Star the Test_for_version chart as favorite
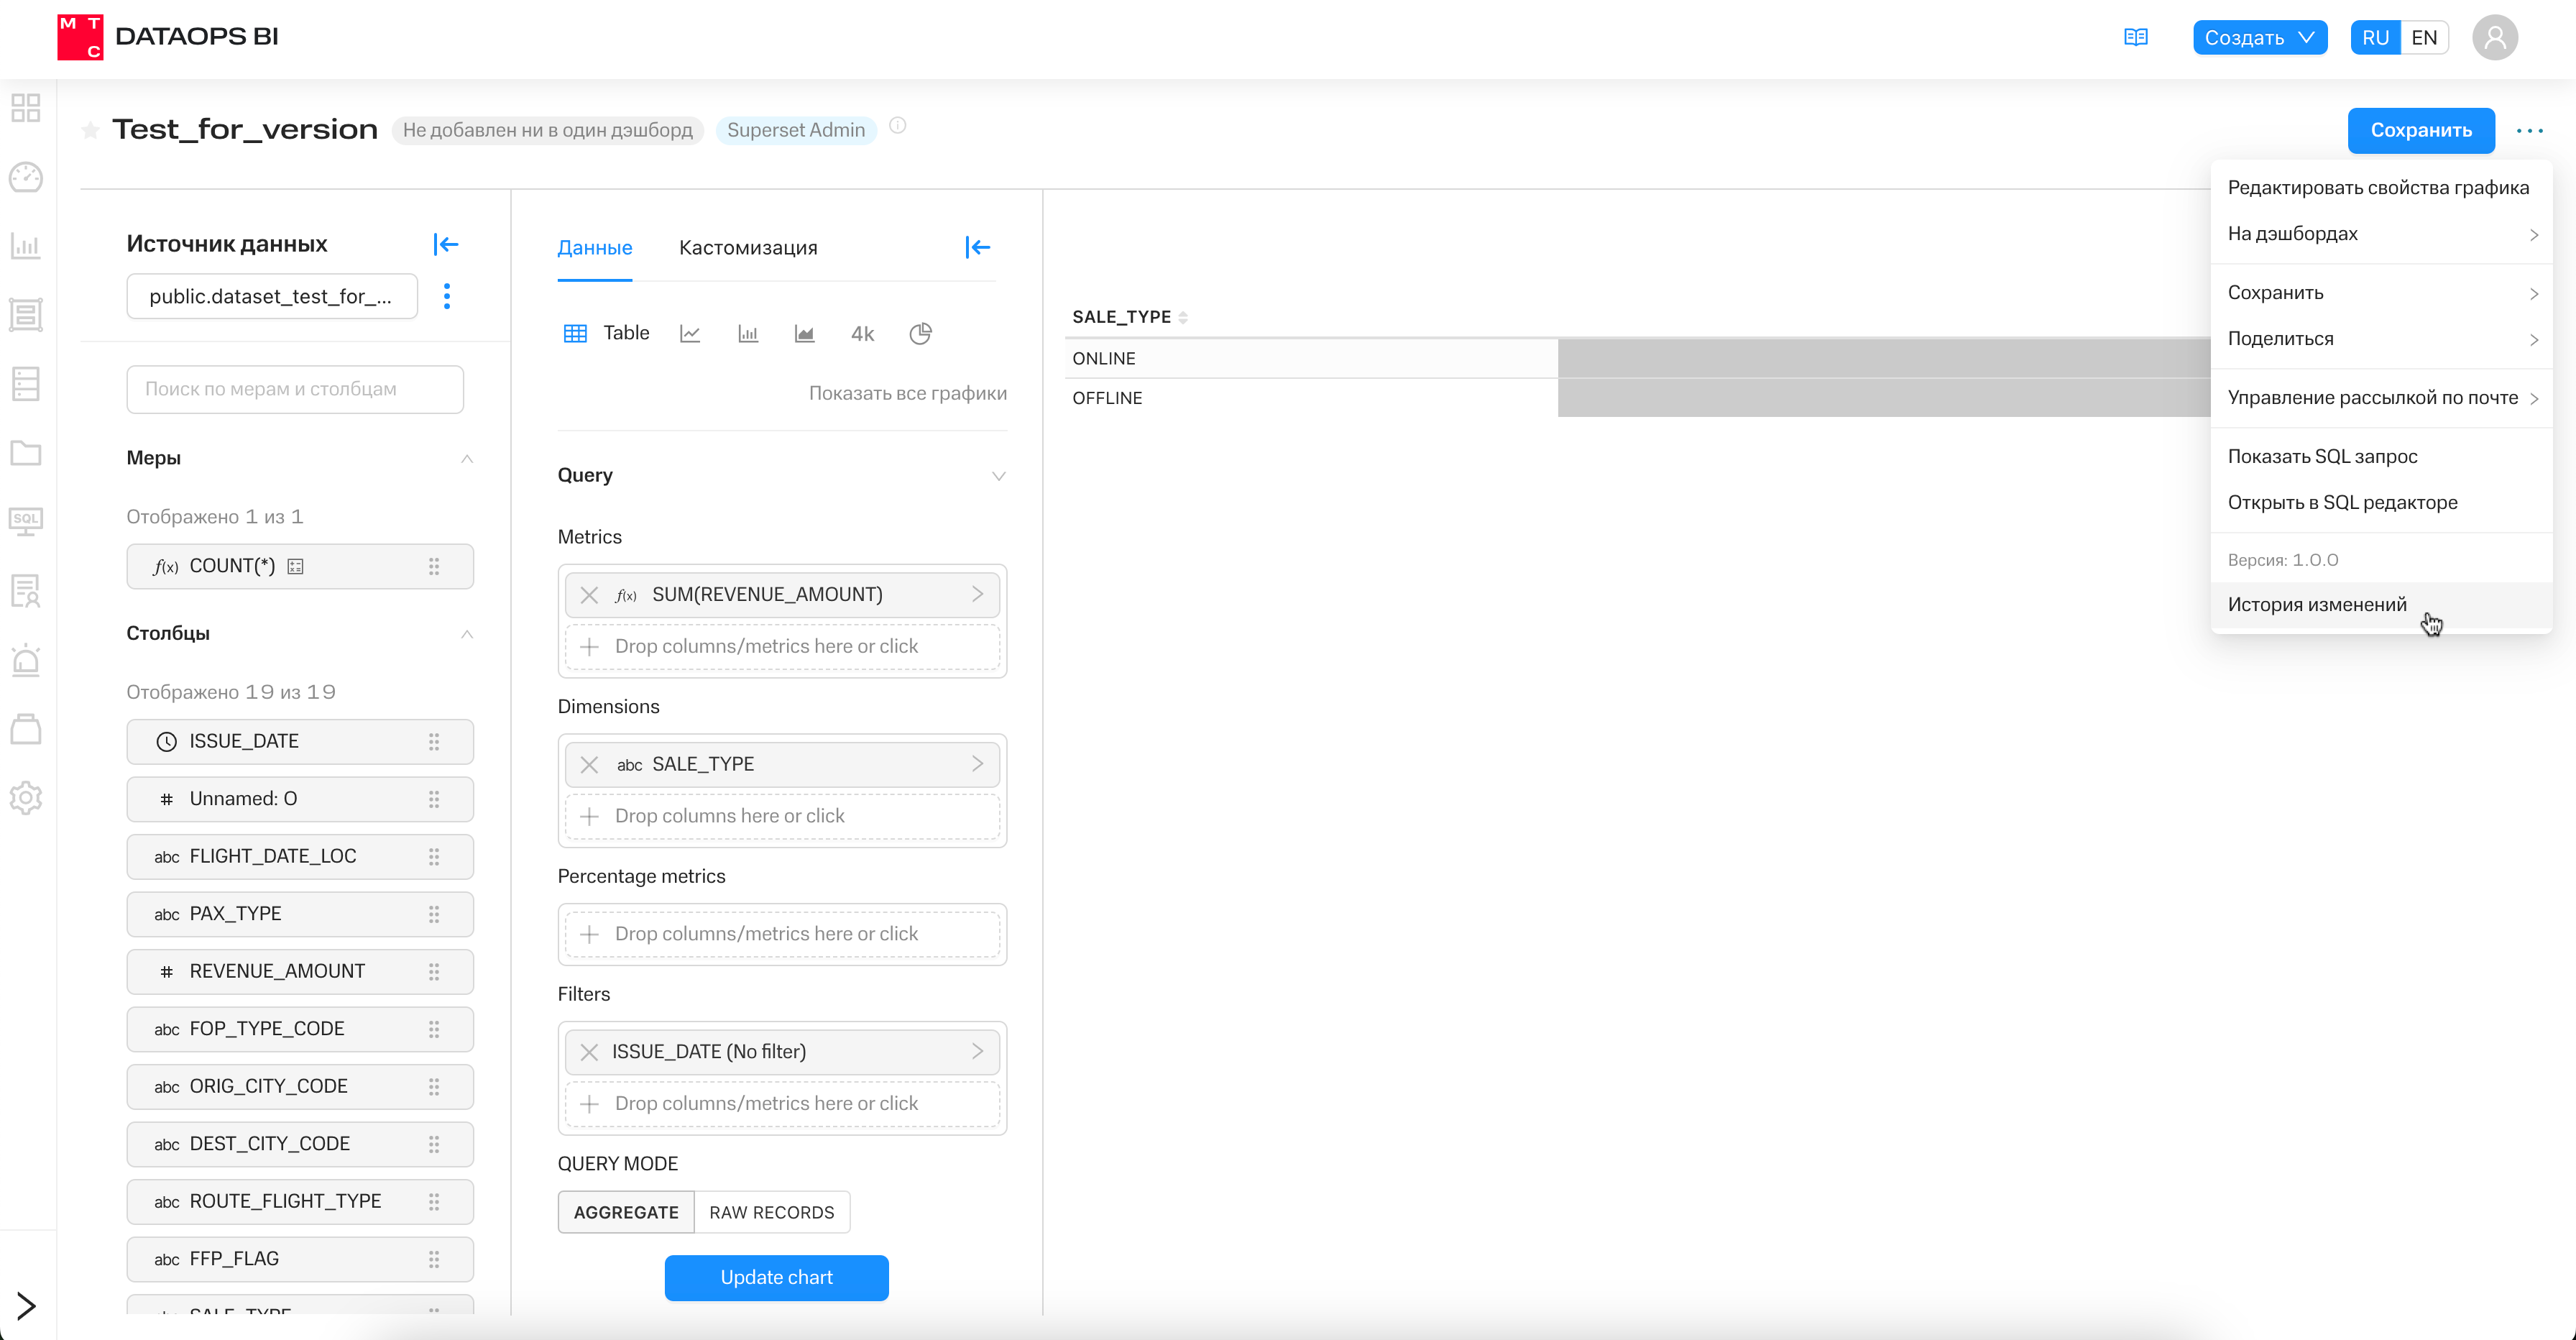Screen dimensions: 2576x1340 coord(90,130)
